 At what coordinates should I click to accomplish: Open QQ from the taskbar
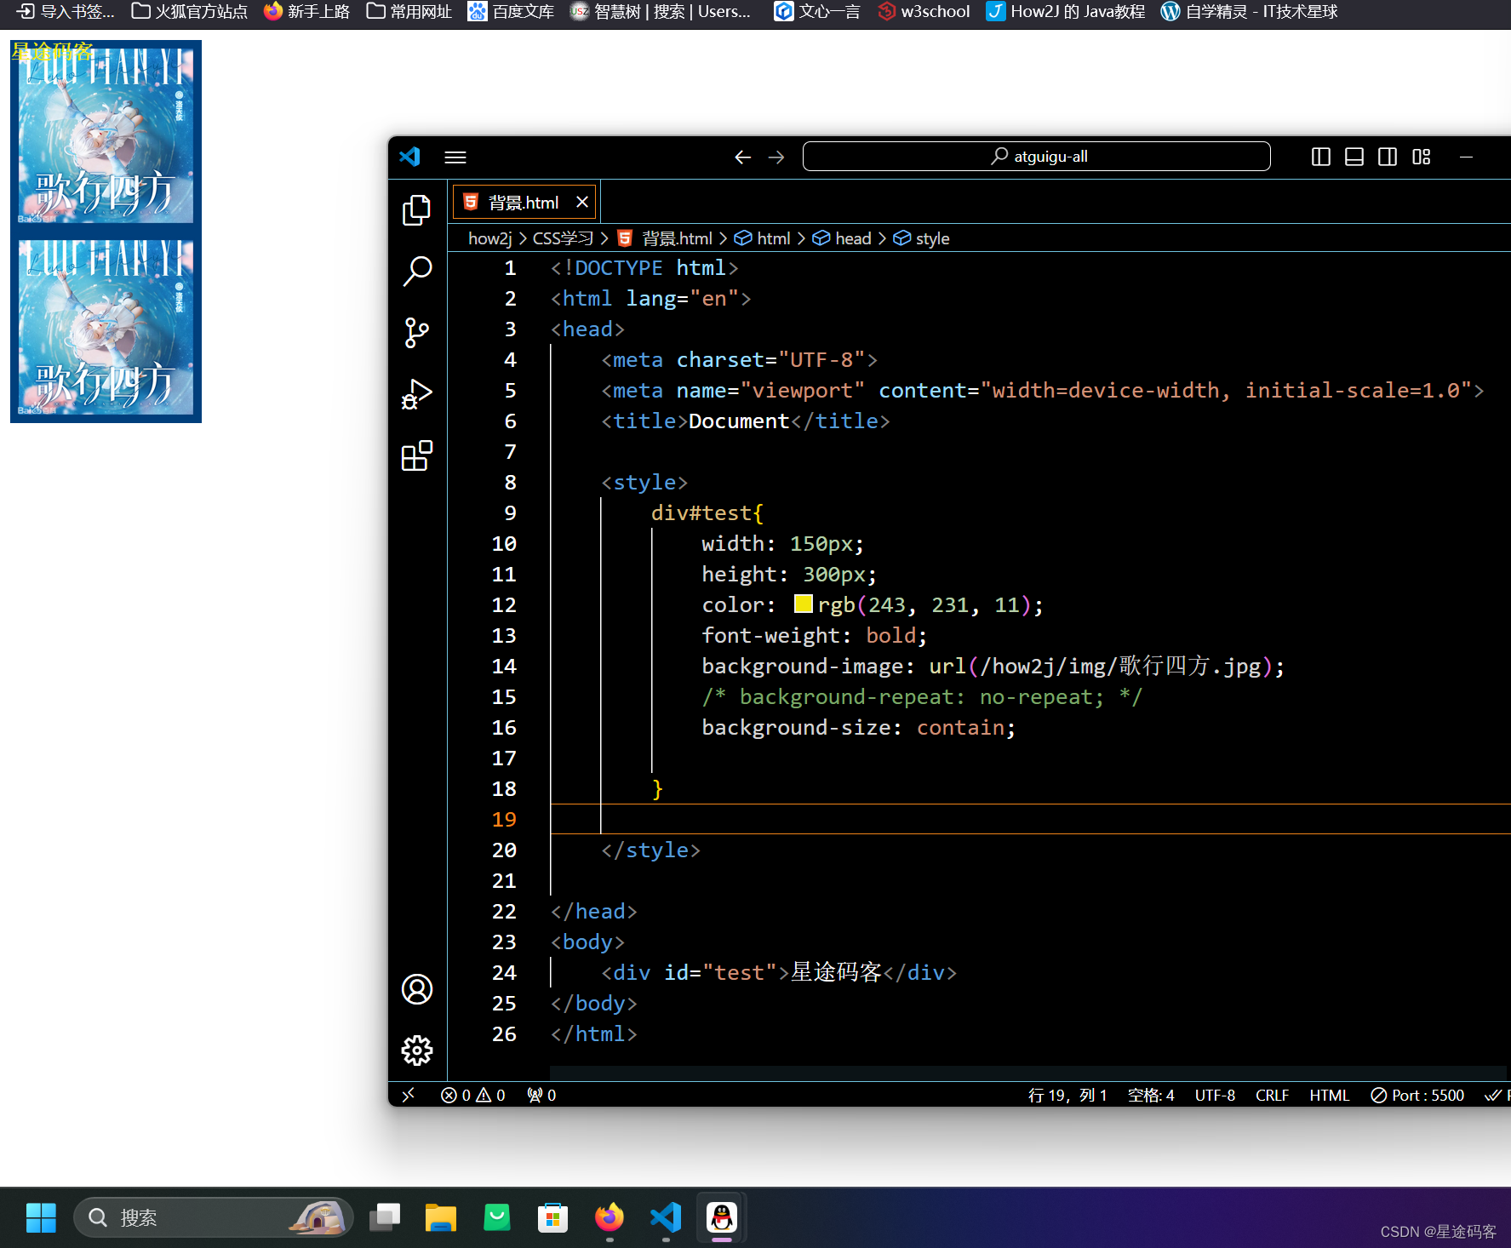pos(722,1217)
